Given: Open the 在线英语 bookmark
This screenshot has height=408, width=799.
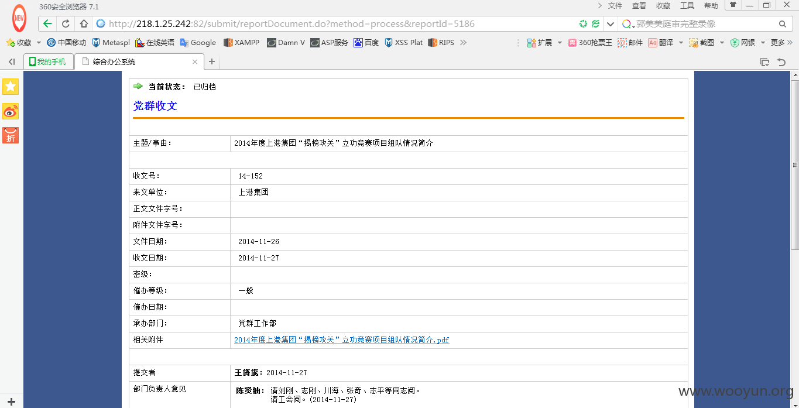Looking at the screenshot, I should click(x=155, y=43).
